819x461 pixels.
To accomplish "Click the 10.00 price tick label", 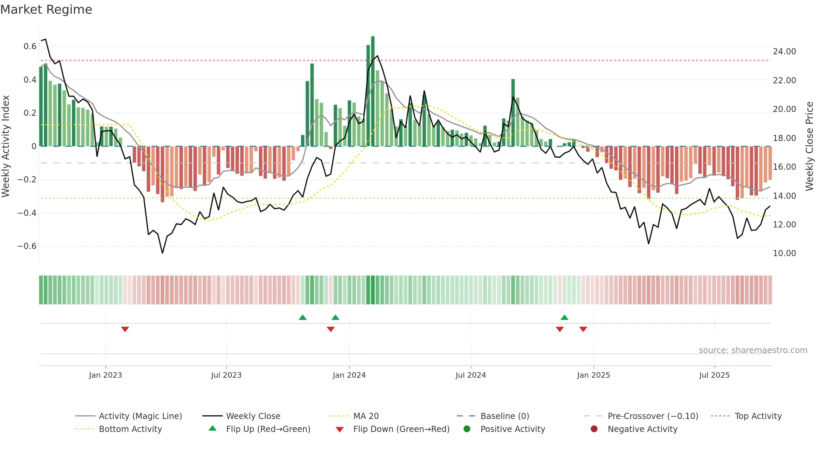I will (784, 253).
